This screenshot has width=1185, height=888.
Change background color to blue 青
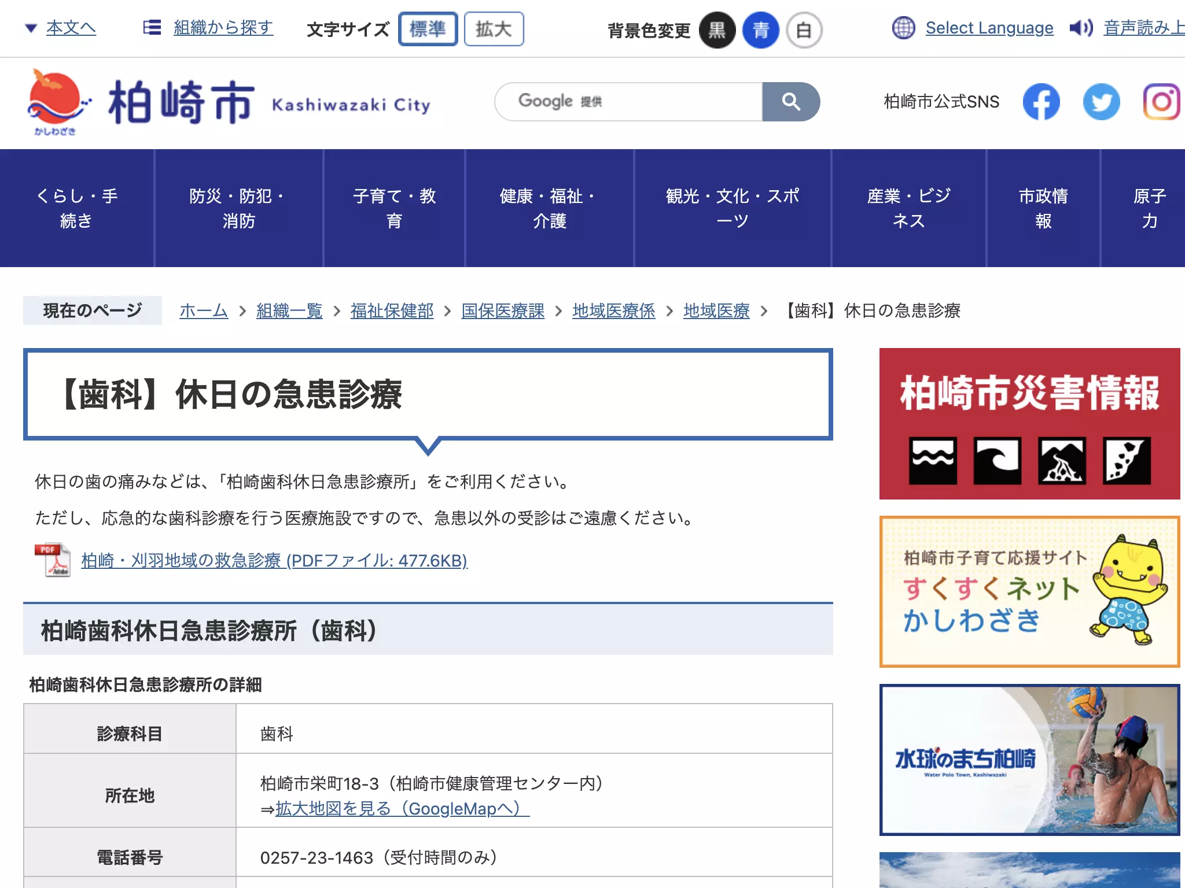click(761, 30)
